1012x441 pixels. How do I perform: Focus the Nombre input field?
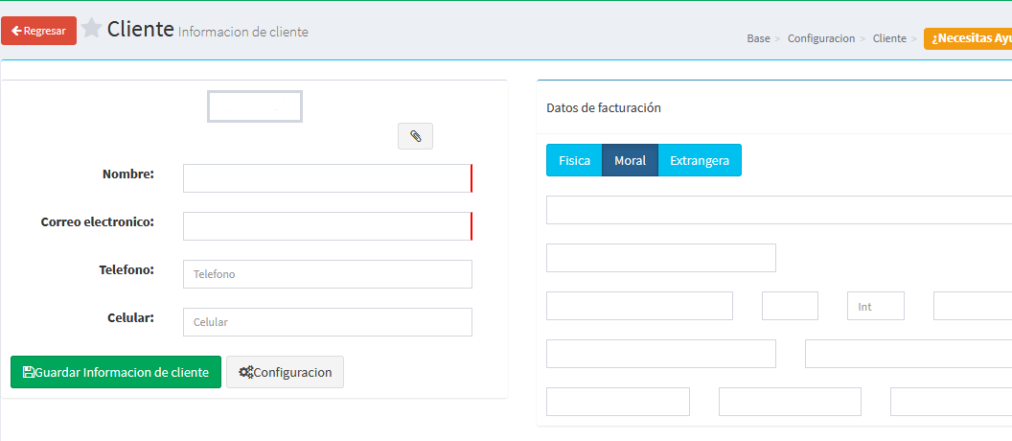click(327, 178)
